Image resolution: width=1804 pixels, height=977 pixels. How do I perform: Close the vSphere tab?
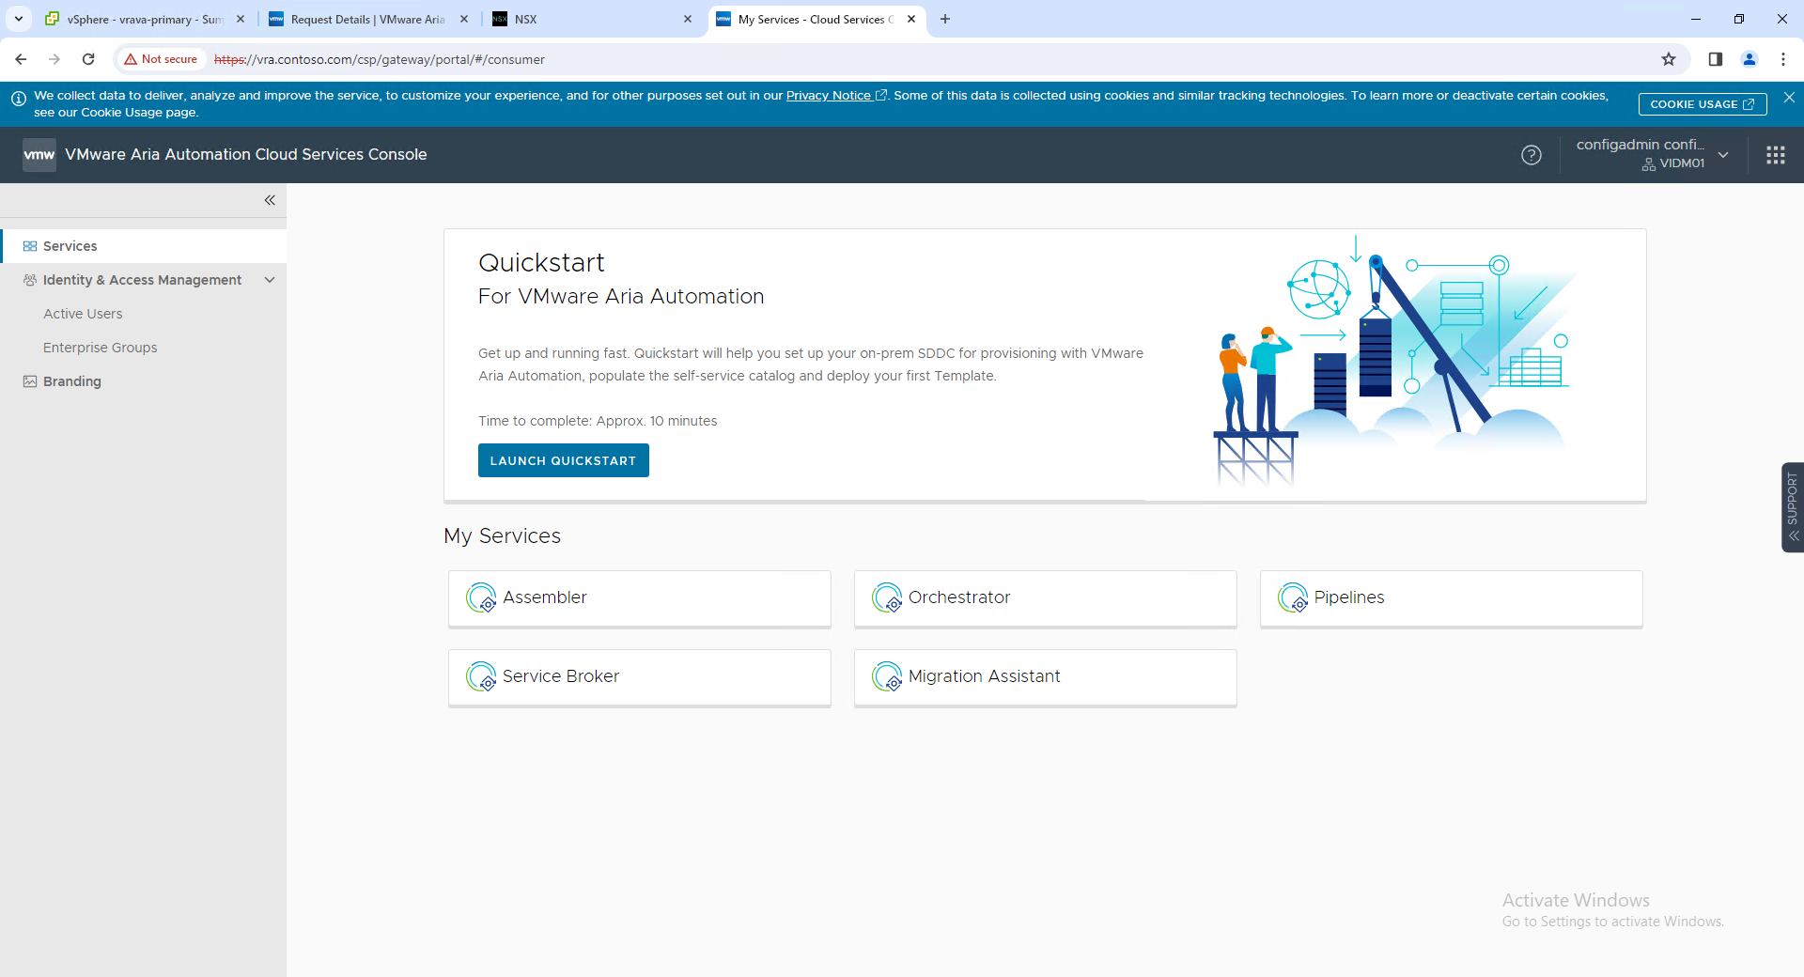[241, 19]
